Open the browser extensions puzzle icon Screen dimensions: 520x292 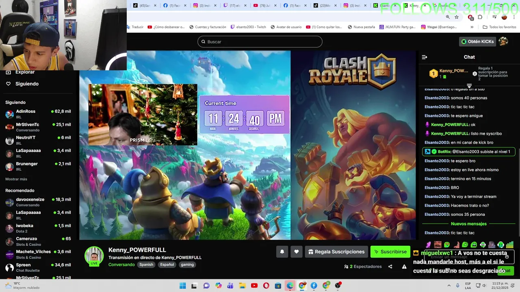(480, 17)
